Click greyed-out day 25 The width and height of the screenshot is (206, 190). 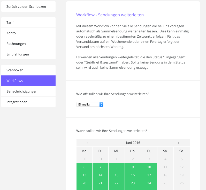[165, 183]
